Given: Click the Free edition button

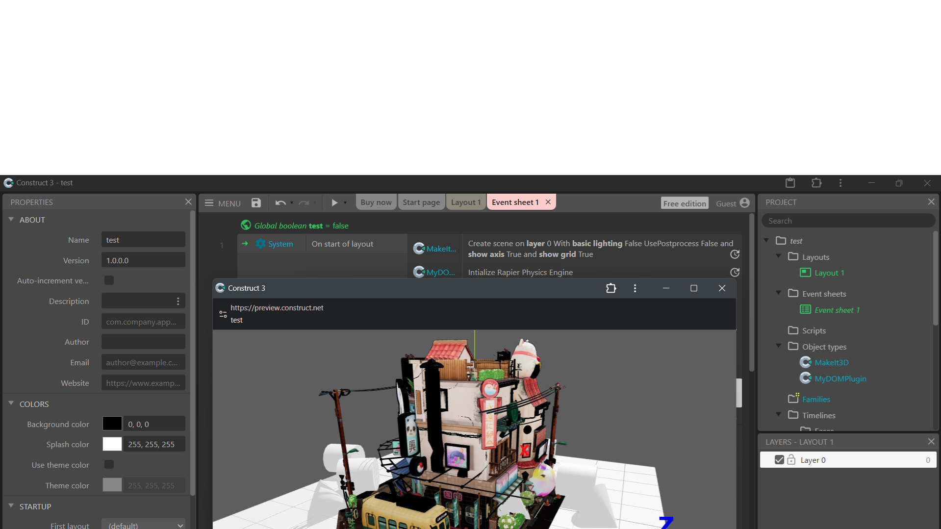Looking at the screenshot, I should [x=685, y=203].
